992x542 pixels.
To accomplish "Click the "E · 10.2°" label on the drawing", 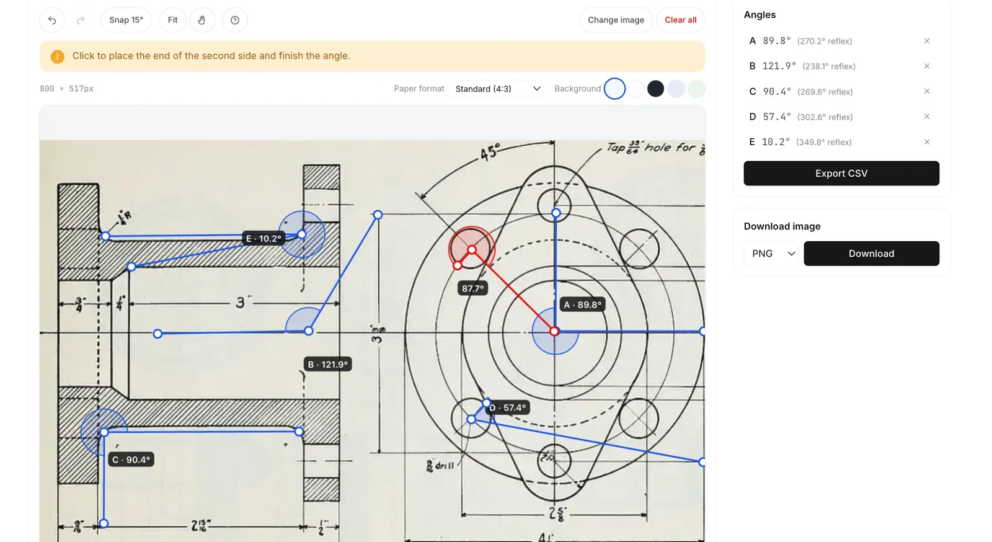I will [263, 238].
